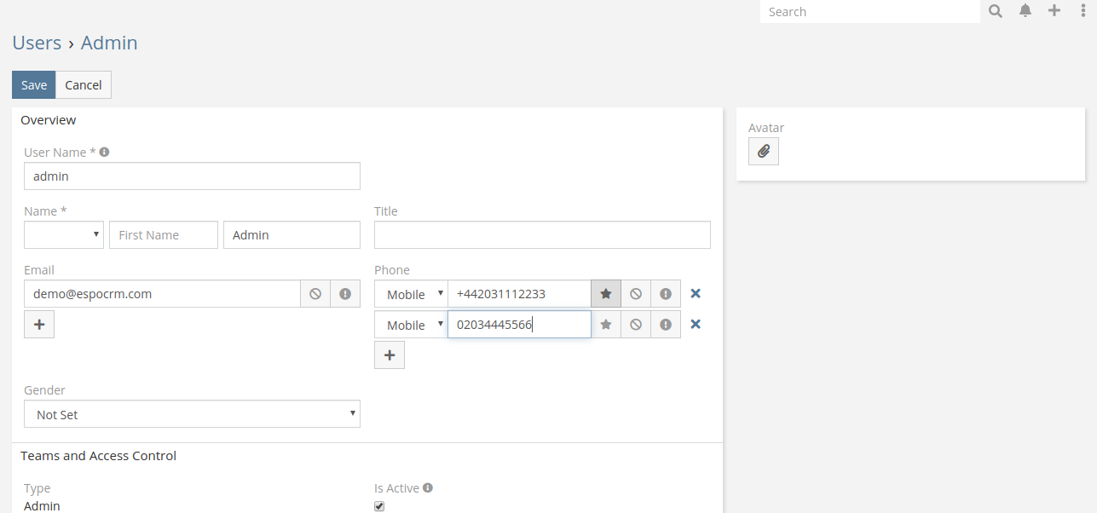Mark the +442031112233 phone as invalid
The height and width of the screenshot is (513, 1097).
click(x=666, y=294)
